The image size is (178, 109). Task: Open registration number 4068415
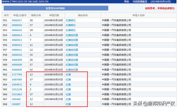click(17, 30)
